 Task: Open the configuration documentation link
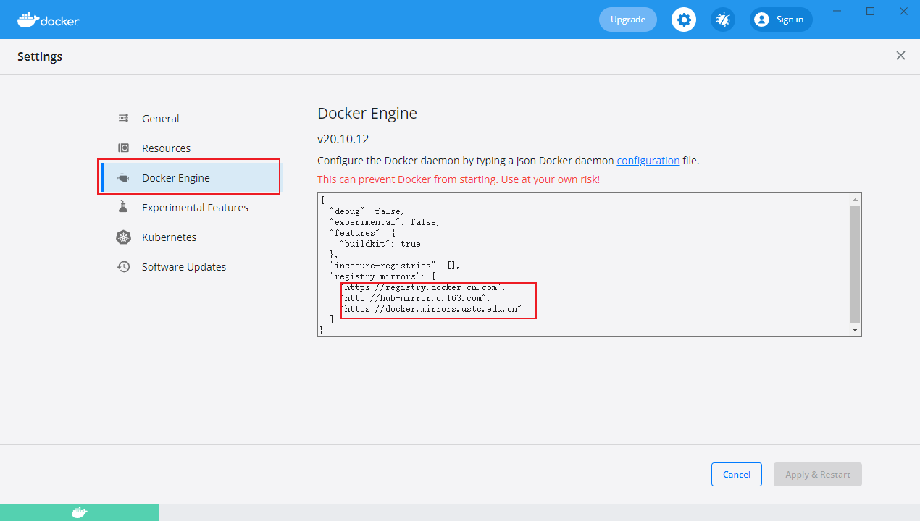(648, 161)
